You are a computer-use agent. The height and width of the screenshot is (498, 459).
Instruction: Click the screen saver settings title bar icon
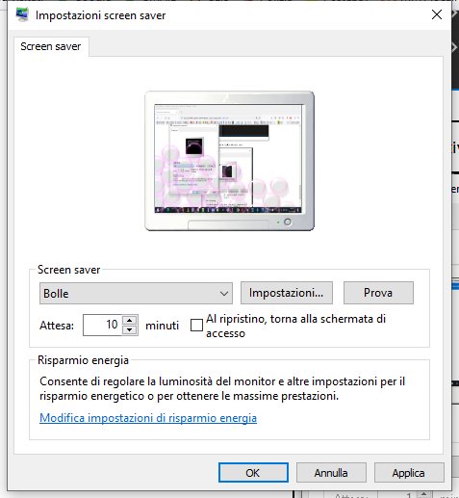[x=22, y=15]
